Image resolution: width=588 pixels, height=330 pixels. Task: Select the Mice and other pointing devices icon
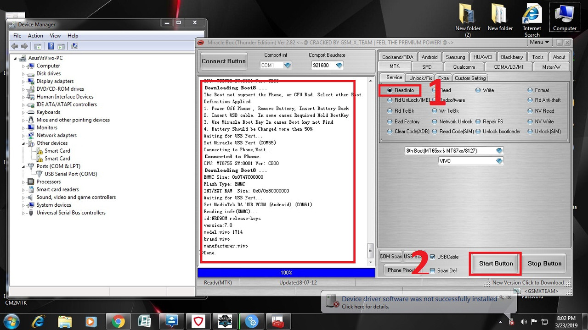31,120
